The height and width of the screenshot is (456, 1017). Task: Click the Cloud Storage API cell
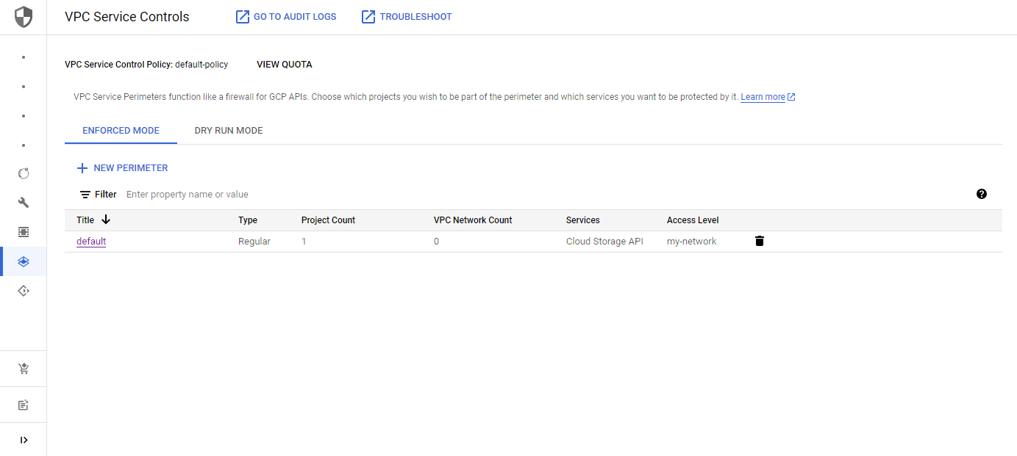604,241
